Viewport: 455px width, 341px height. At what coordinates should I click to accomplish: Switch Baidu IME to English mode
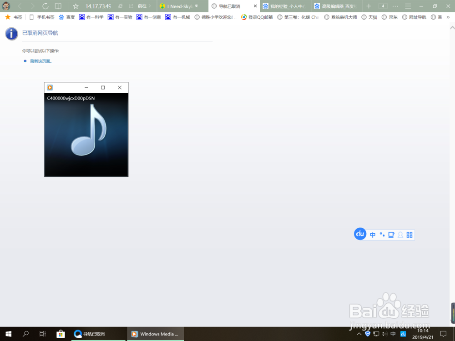373,235
